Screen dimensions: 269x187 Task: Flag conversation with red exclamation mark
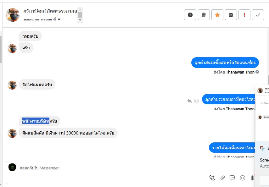(244, 15)
